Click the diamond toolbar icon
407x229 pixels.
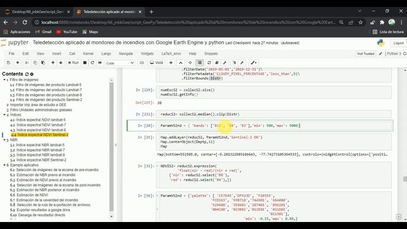coord(190,63)
